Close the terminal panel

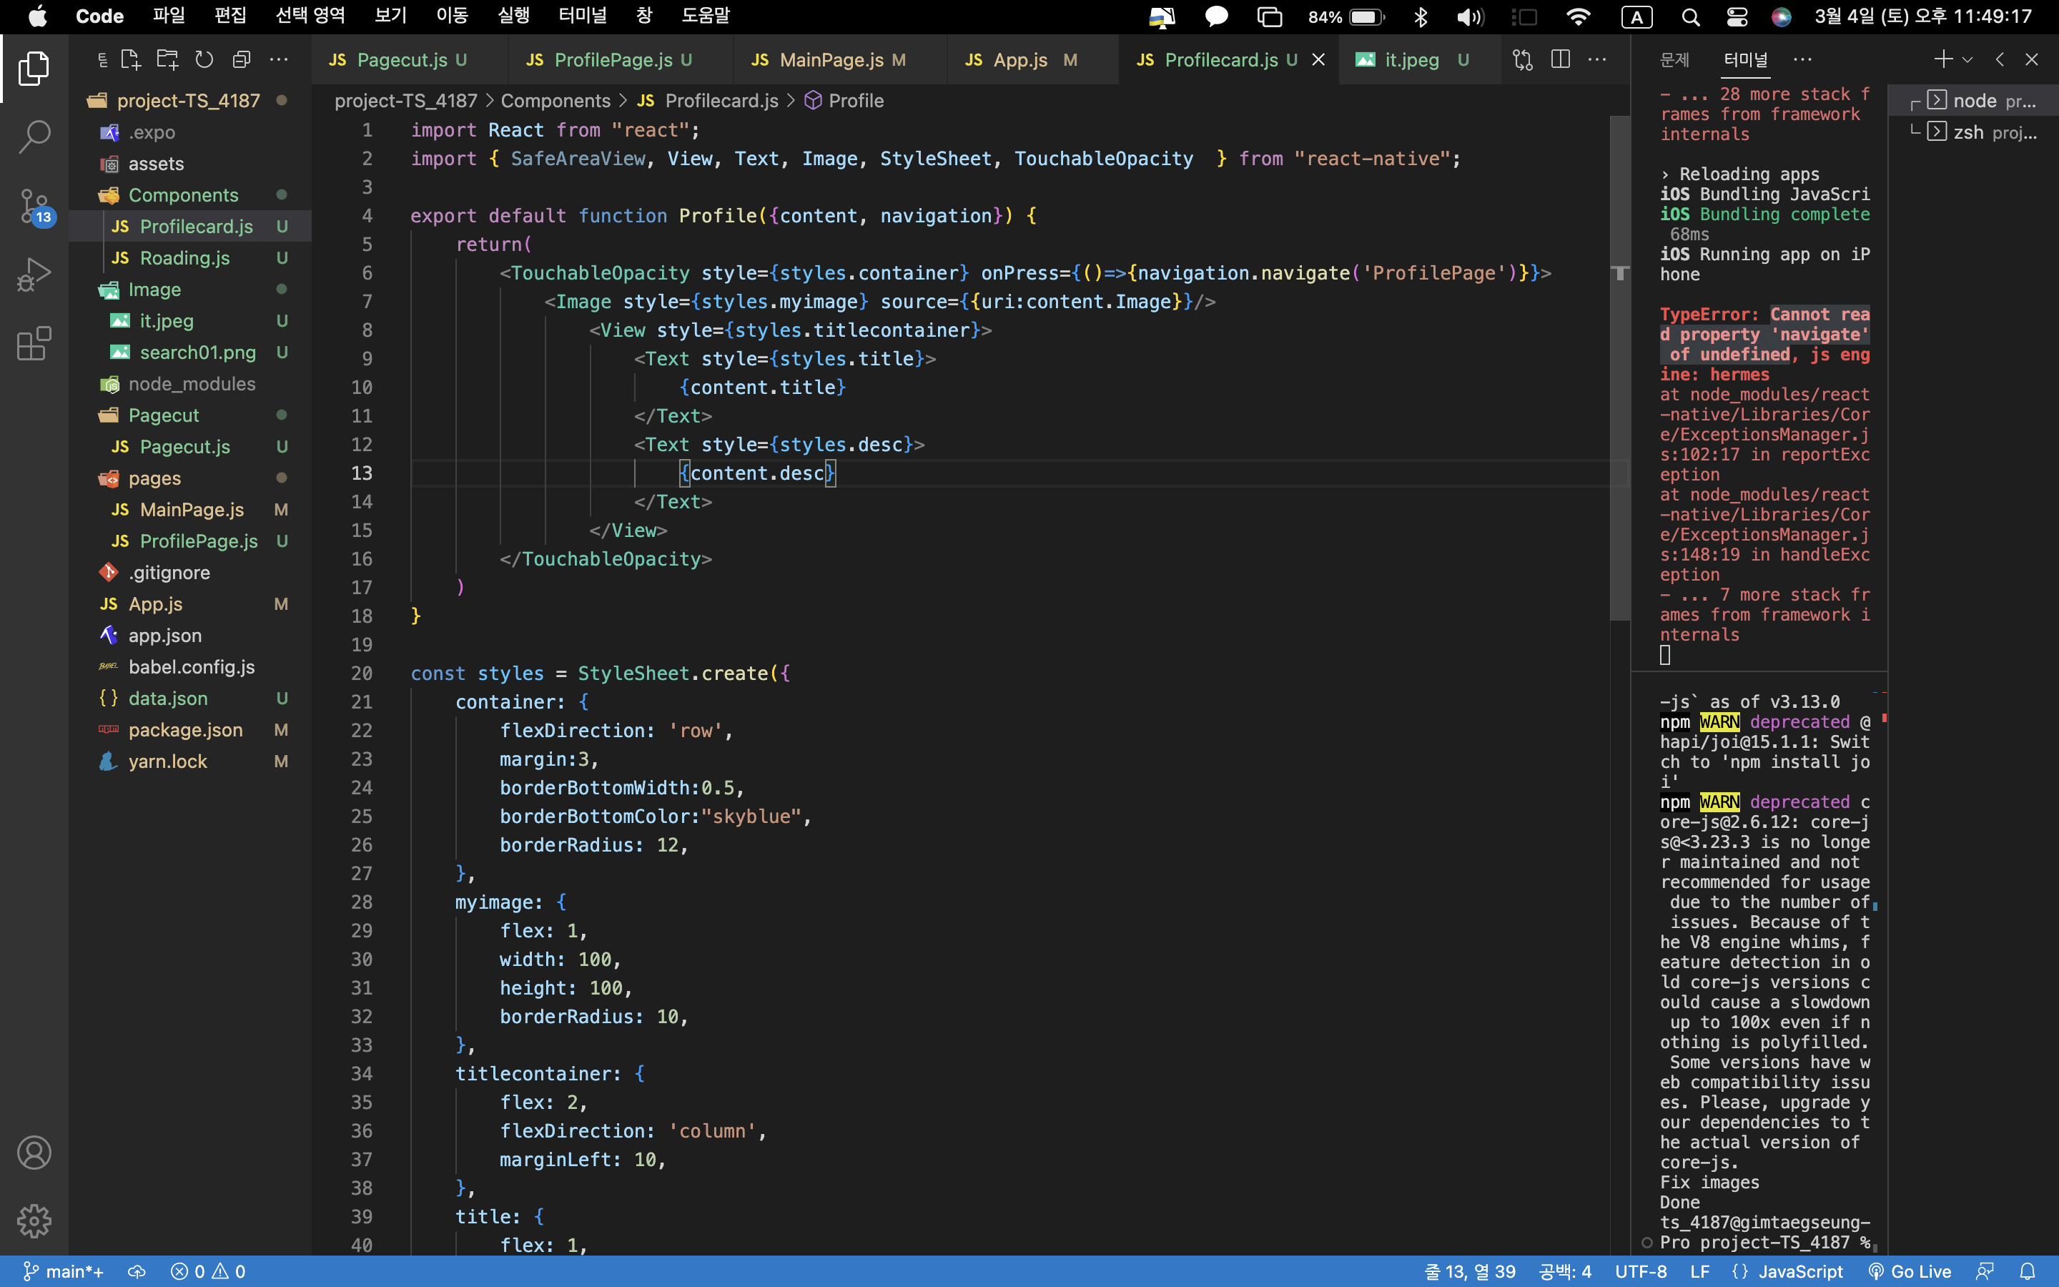click(2032, 59)
